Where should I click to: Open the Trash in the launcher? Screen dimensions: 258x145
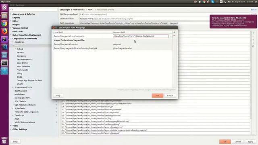click(x=4, y=141)
